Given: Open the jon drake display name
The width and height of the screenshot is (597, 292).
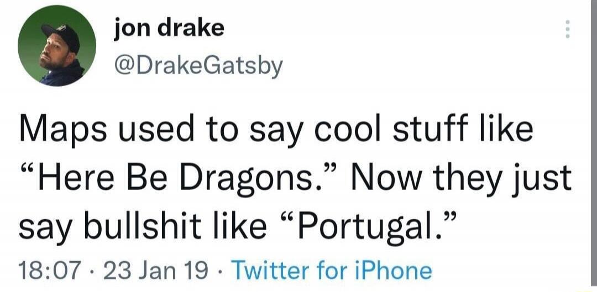Looking at the screenshot, I should 169,28.
